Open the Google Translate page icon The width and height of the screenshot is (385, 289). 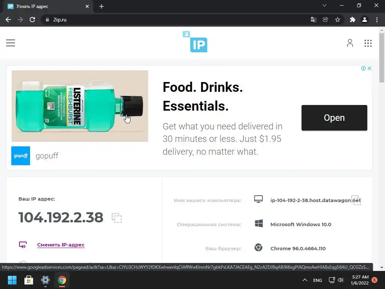313,20
